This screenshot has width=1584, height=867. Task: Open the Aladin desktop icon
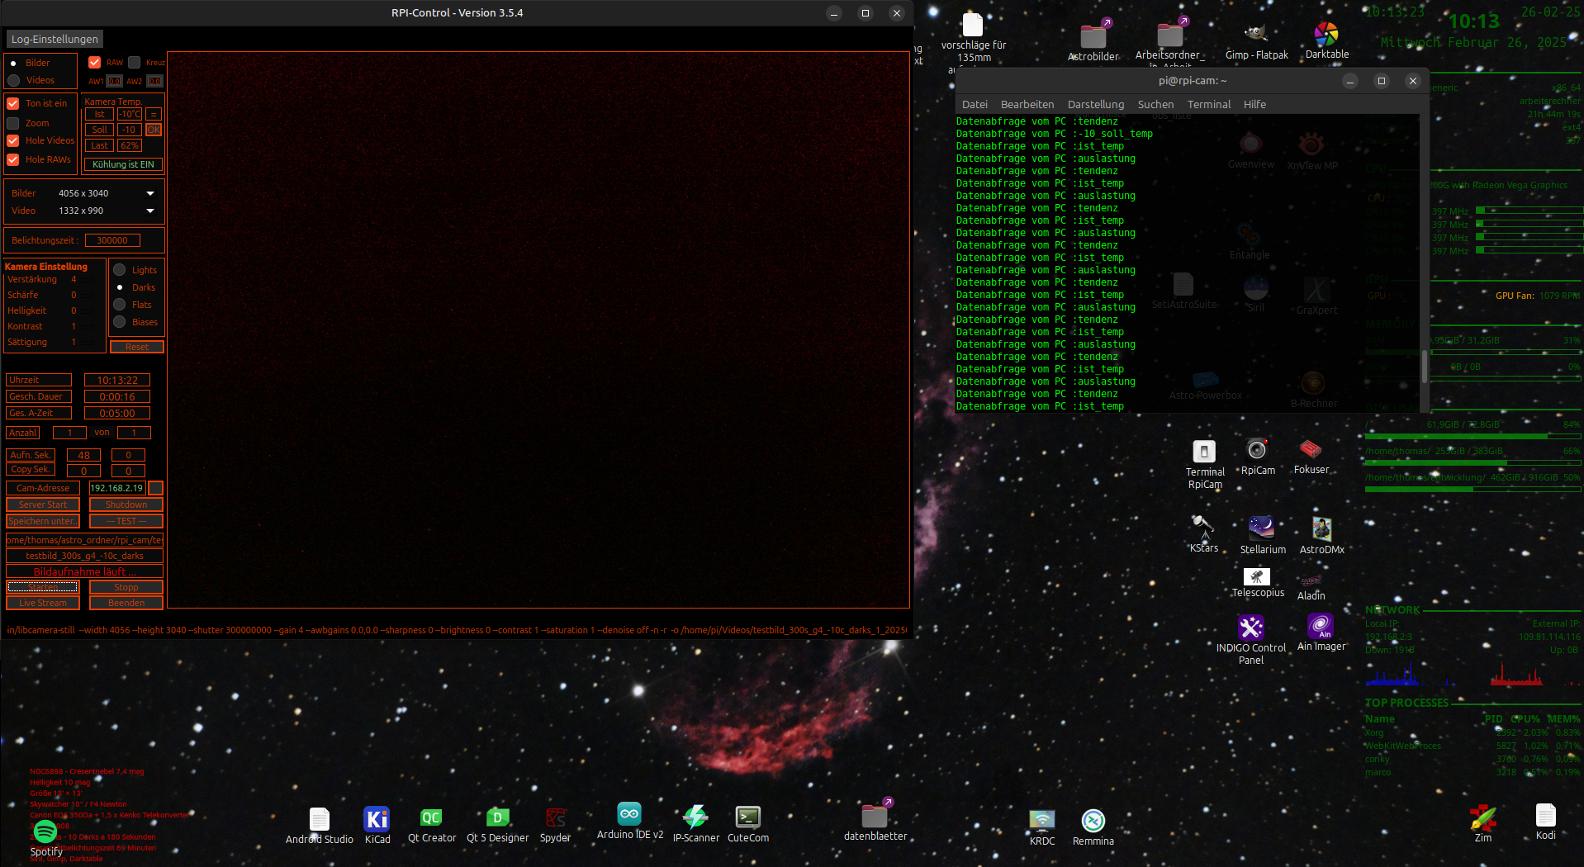[x=1311, y=586]
